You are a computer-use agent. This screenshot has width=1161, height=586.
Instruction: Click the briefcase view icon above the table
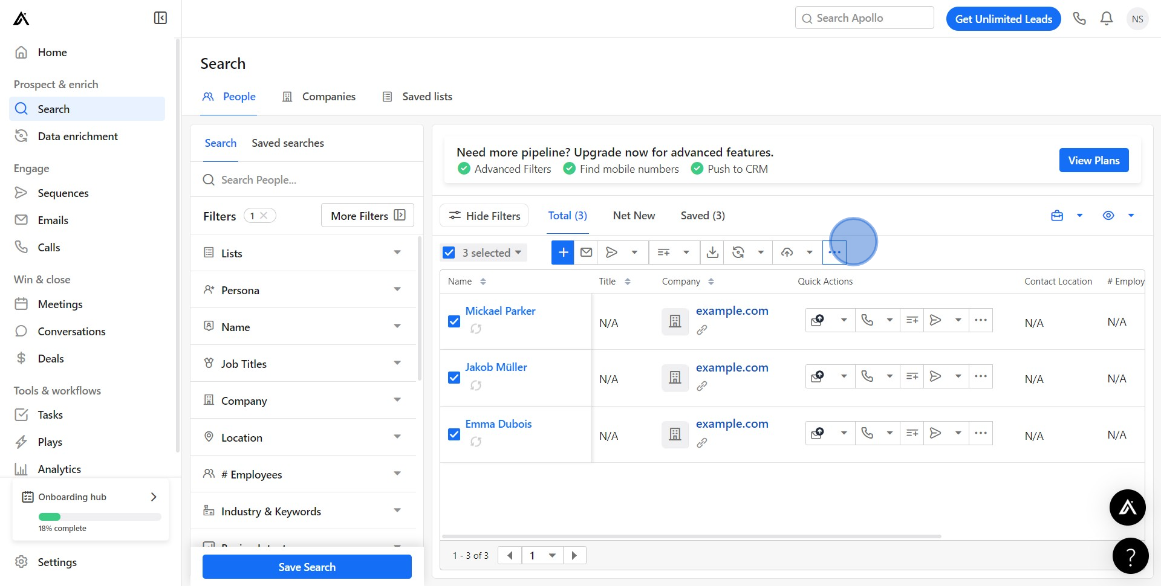pyautogui.click(x=1057, y=216)
